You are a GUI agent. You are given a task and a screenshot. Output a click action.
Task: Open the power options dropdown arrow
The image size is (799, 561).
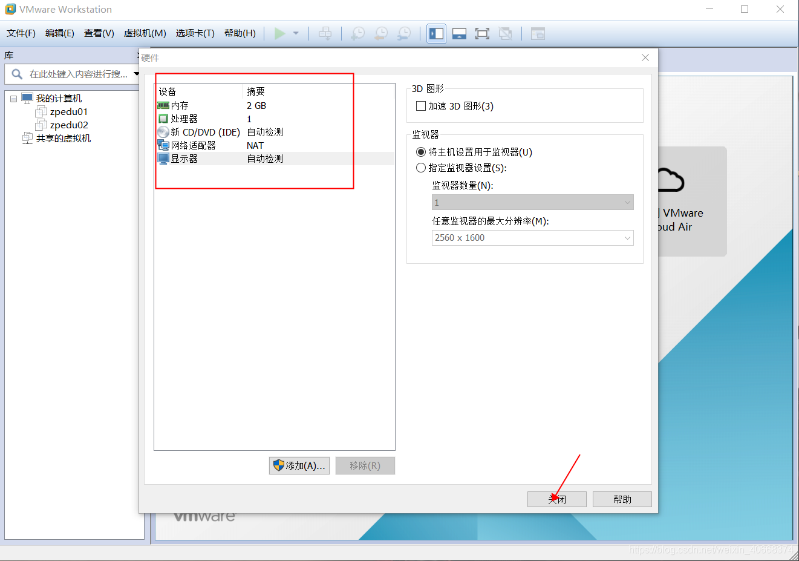click(x=296, y=33)
